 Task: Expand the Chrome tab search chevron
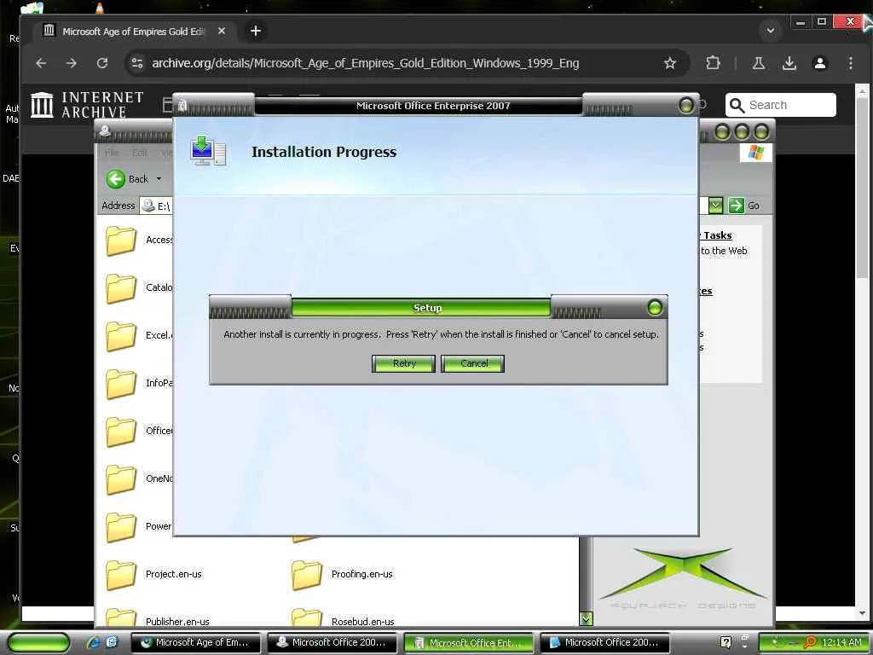(771, 31)
